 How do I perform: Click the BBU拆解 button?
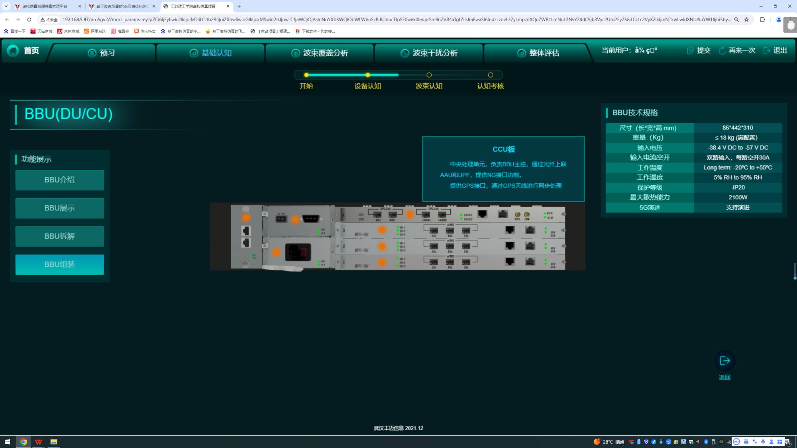(x=59, y=236)
